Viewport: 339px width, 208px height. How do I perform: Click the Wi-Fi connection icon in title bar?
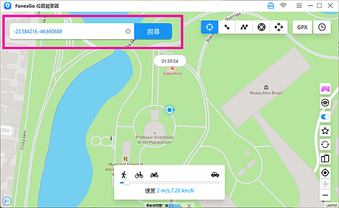pos(283,6)
